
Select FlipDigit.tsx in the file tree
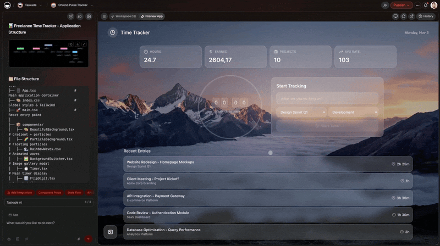(x=40, y=178)
